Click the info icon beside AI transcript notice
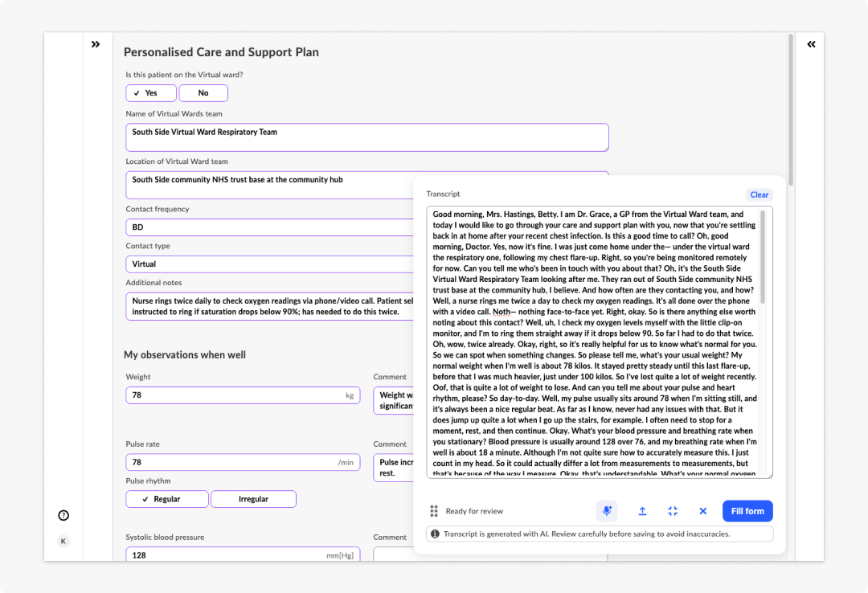The width and height of the screenshot is (868, 593). [x=435, y=534]
